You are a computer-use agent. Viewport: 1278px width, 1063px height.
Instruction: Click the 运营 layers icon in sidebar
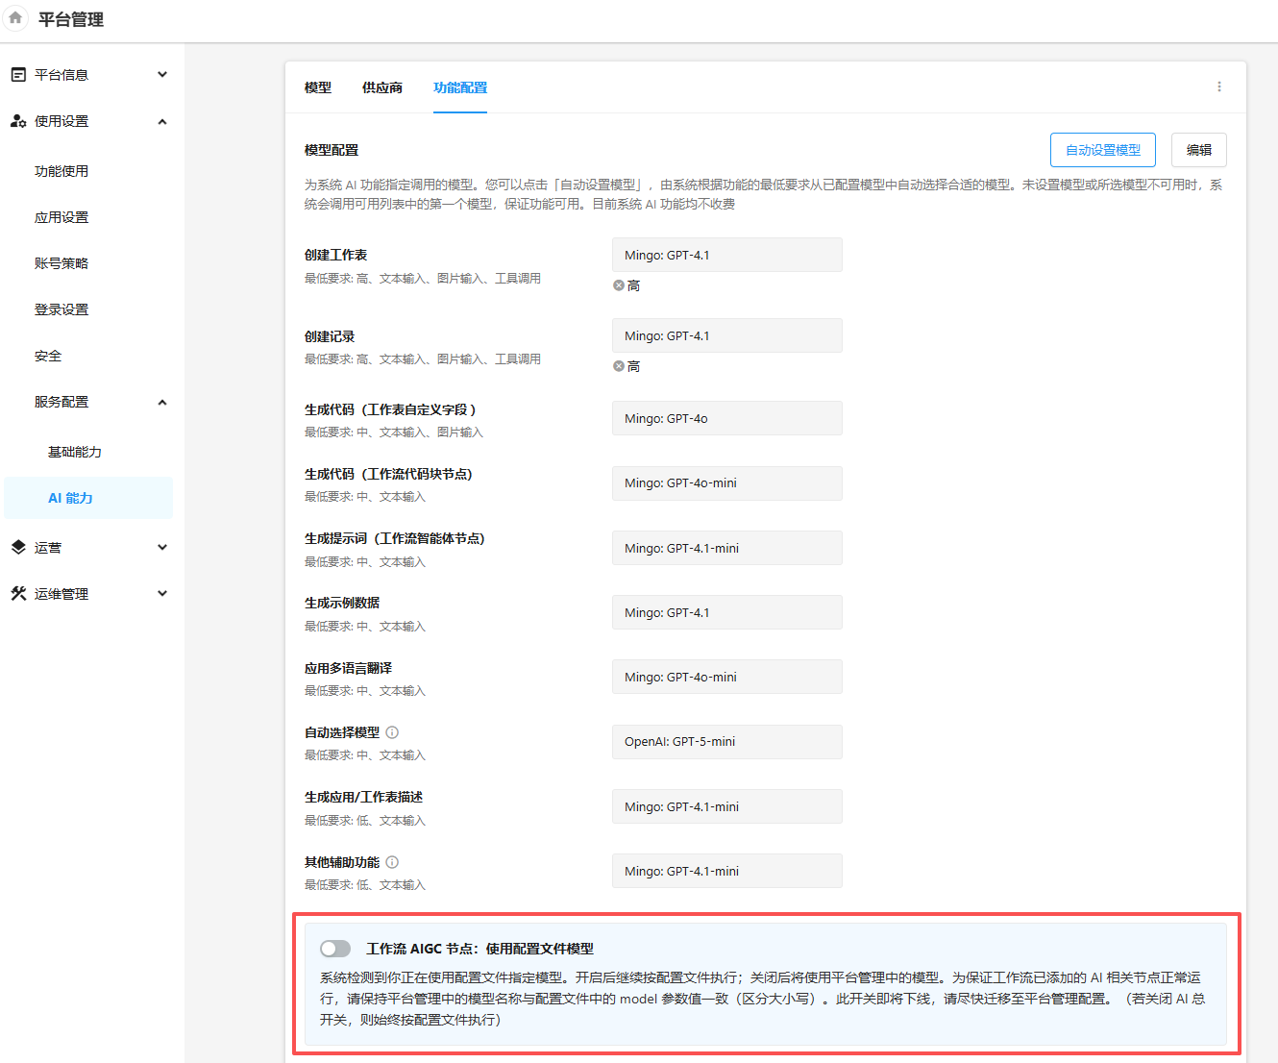pos(18,548)
